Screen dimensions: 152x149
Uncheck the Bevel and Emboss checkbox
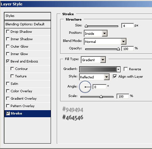(8, 61)
